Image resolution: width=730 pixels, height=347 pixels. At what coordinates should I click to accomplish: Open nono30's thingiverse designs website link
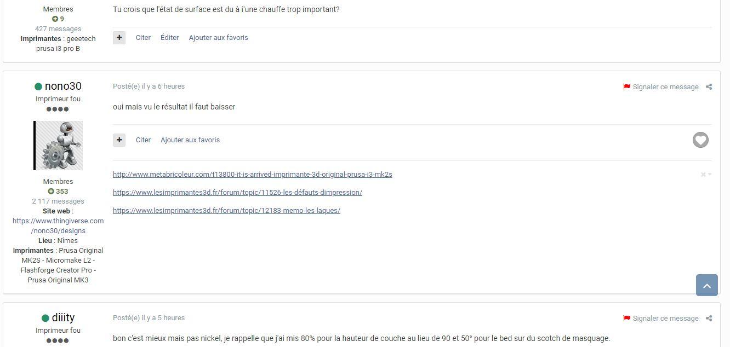pos(58,226)
